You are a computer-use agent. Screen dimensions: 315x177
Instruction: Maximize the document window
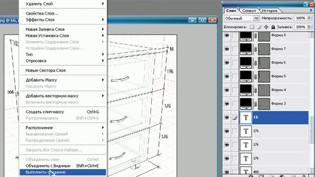pos(202,20)
